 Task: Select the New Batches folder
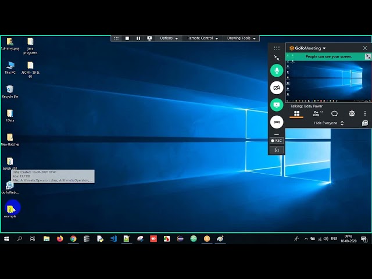point(10,139)
